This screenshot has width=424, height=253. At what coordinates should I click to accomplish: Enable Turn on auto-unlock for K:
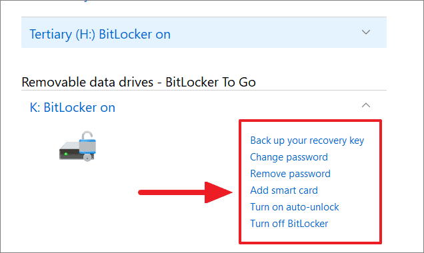(294, 207)
